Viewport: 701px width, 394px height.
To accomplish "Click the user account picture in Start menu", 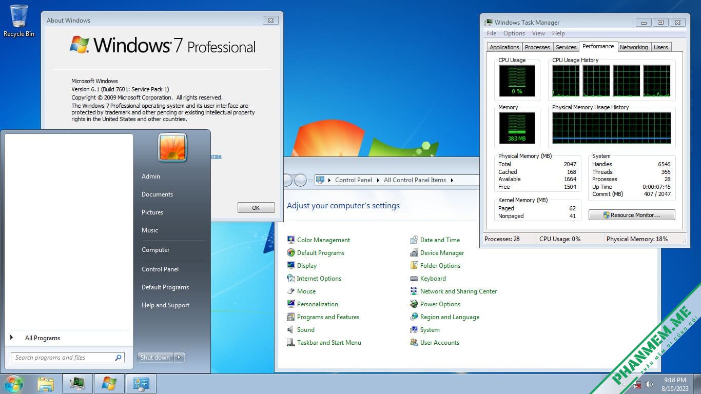I will pos(172,147).
